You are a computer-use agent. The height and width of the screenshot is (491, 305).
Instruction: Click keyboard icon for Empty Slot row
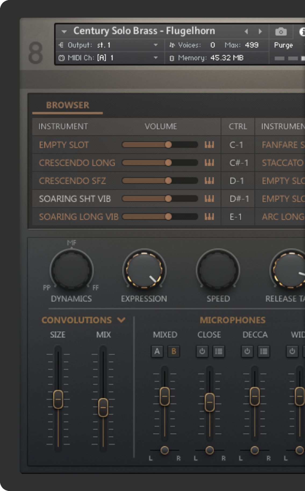click(209, 145)
